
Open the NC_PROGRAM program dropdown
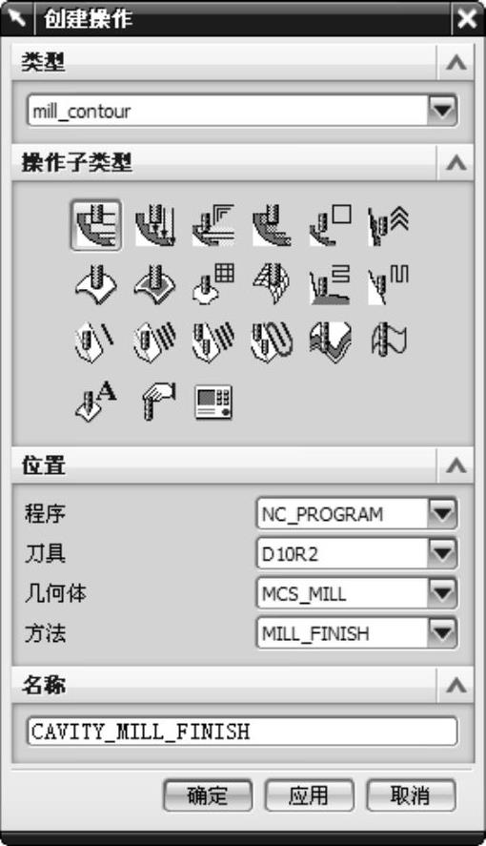point(442,514)
